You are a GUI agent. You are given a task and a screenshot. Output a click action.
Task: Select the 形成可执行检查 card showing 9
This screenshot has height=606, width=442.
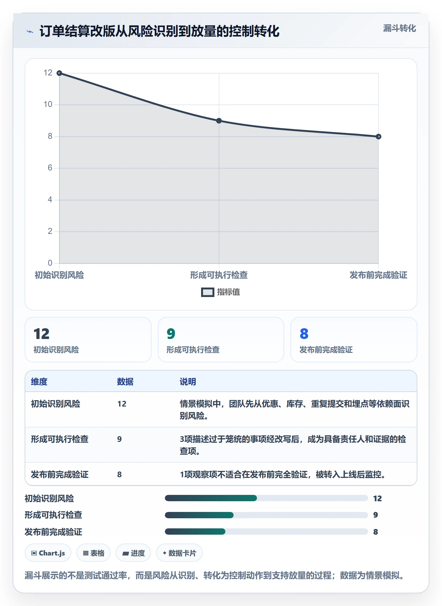[x=221, y=340]
